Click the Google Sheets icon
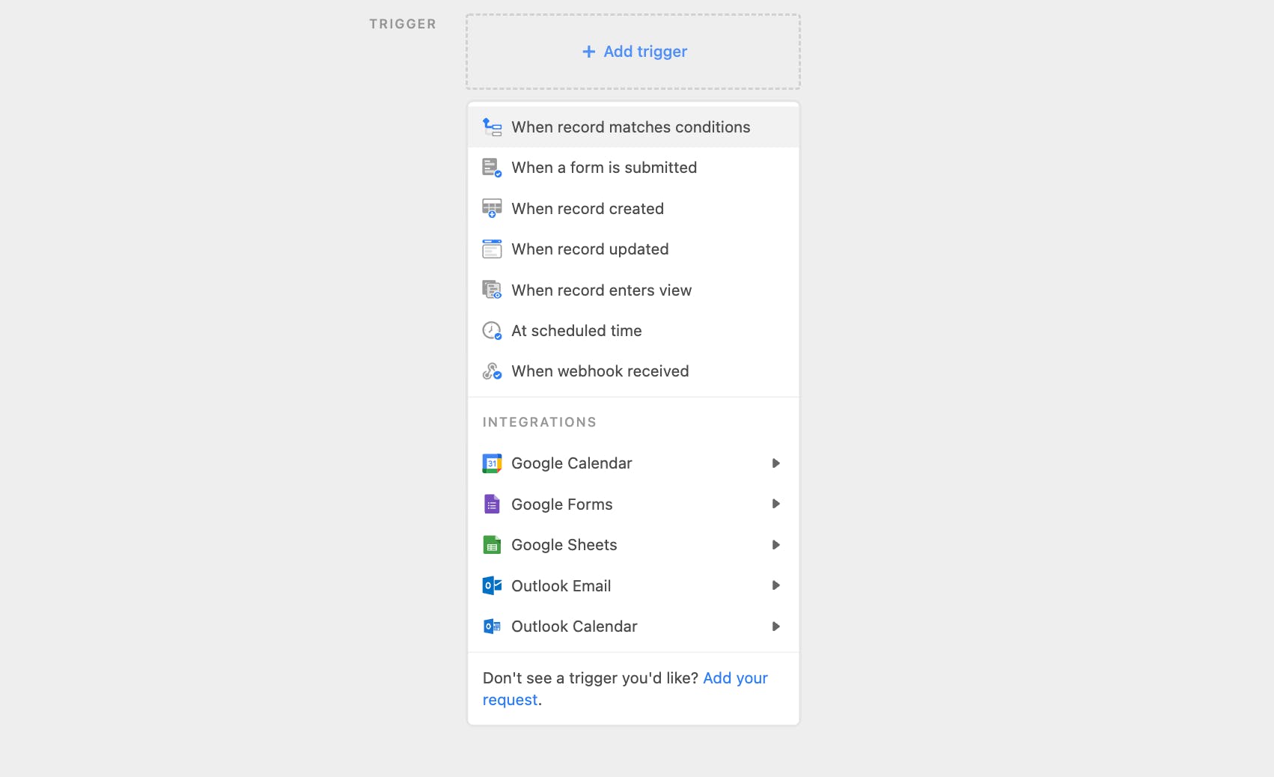This screenshot has width=1274, height=777. pos(492,545)
